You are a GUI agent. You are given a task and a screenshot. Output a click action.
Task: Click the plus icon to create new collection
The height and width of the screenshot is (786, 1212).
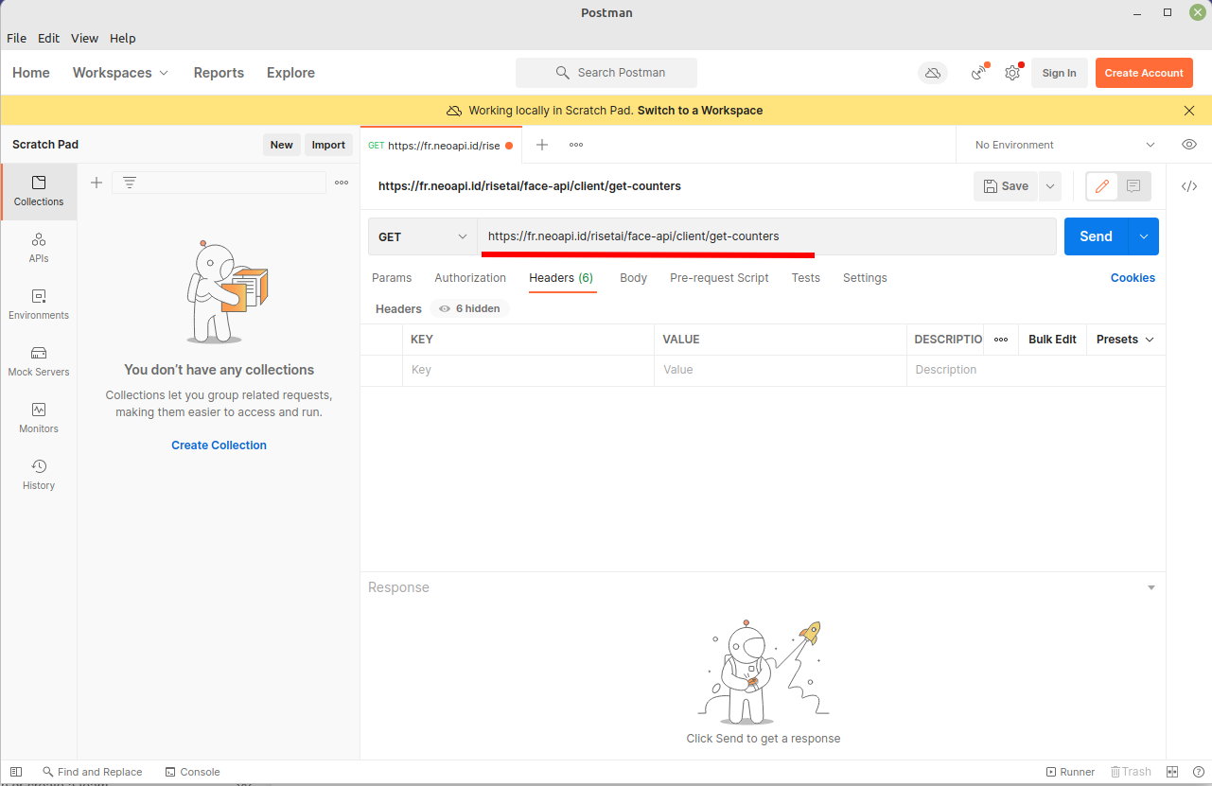coord(96,183)
